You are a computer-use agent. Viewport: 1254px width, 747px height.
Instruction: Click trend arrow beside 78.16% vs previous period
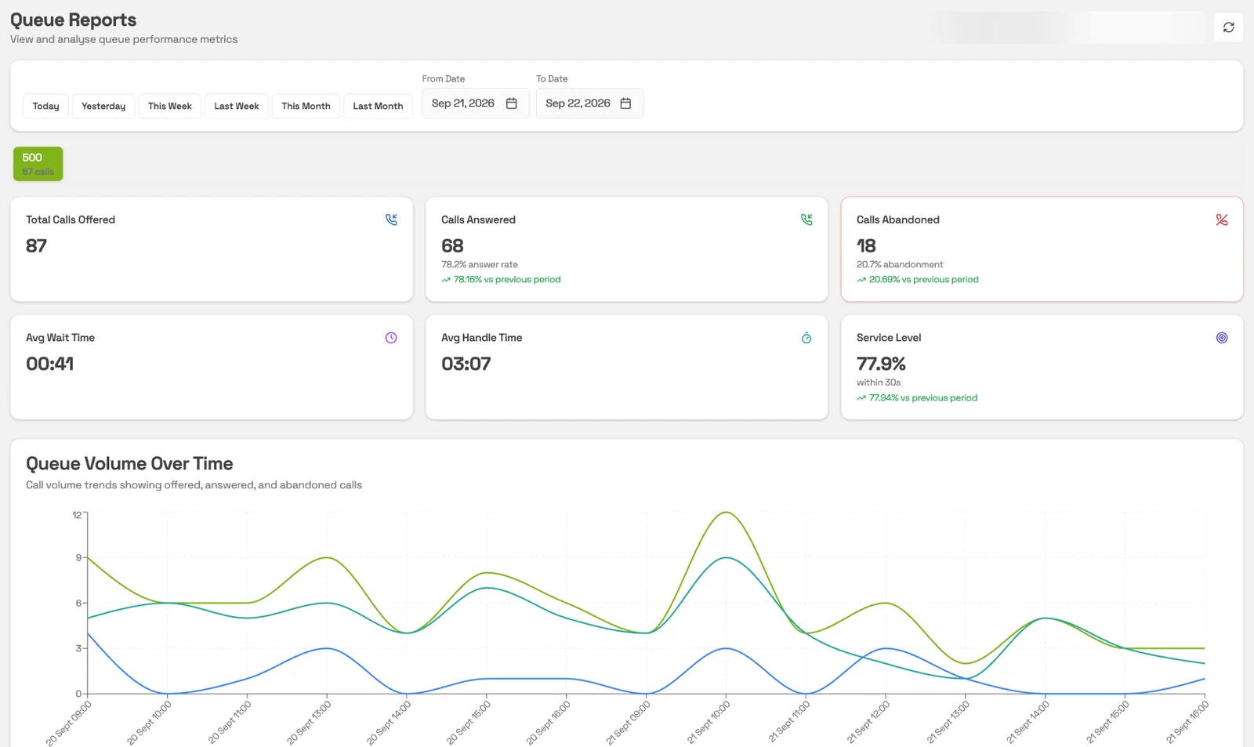coord(446,280)
